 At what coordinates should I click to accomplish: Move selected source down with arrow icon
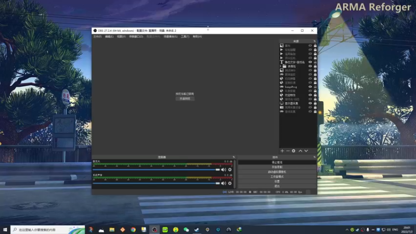306,151
